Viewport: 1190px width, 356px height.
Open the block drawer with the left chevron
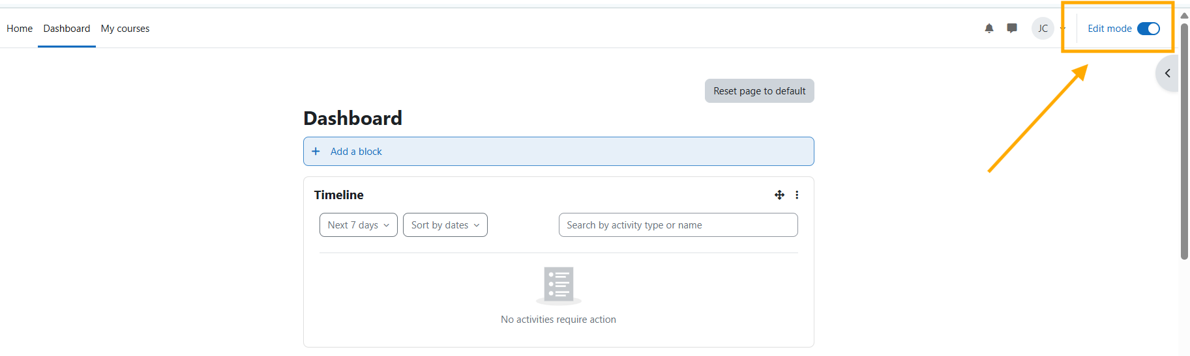(x=1167, y=74)
